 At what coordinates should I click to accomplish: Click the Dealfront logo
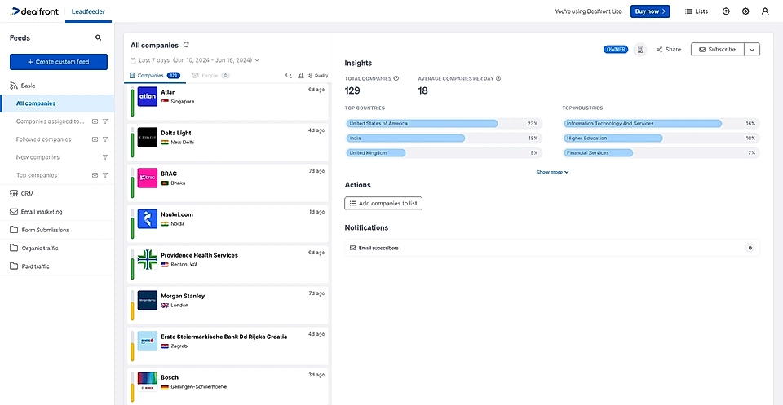(x=34, y=11)
